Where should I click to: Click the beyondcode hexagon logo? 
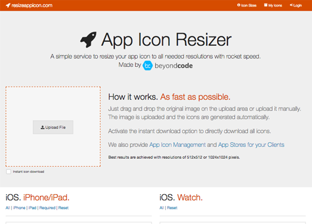[147, 66]
